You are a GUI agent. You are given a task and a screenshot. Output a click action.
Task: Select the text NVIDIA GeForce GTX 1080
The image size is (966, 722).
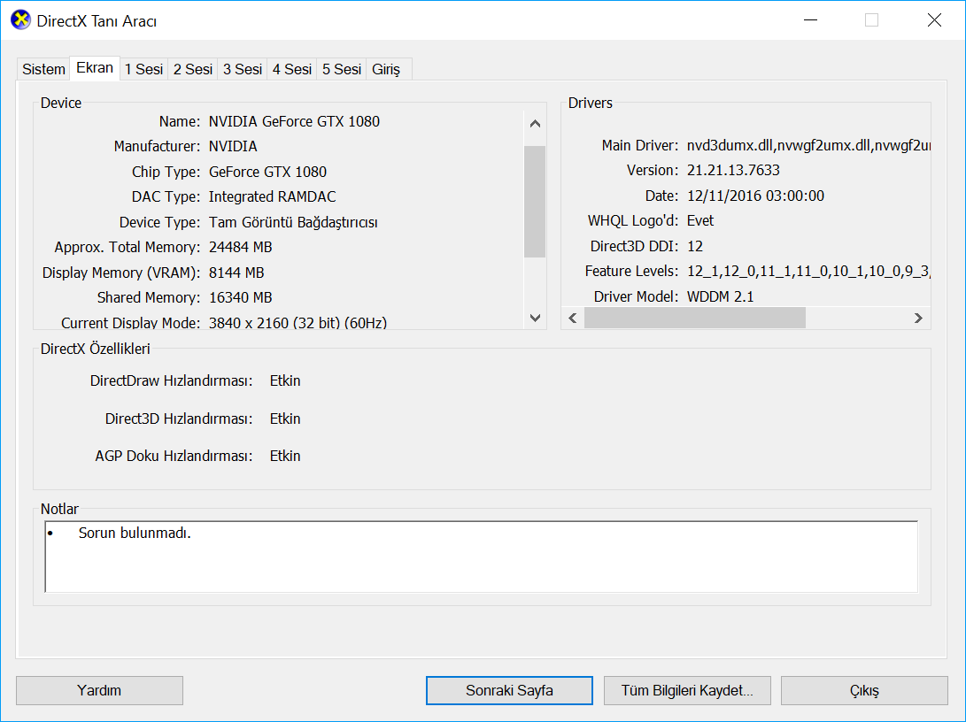coord(294,121)
